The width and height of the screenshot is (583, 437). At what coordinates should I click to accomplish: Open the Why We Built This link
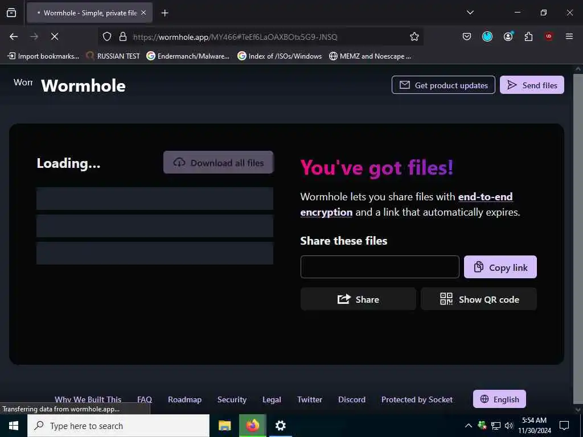[88, 399]
